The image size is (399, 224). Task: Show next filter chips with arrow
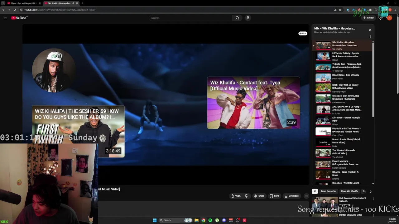click(x=370, y=192)
